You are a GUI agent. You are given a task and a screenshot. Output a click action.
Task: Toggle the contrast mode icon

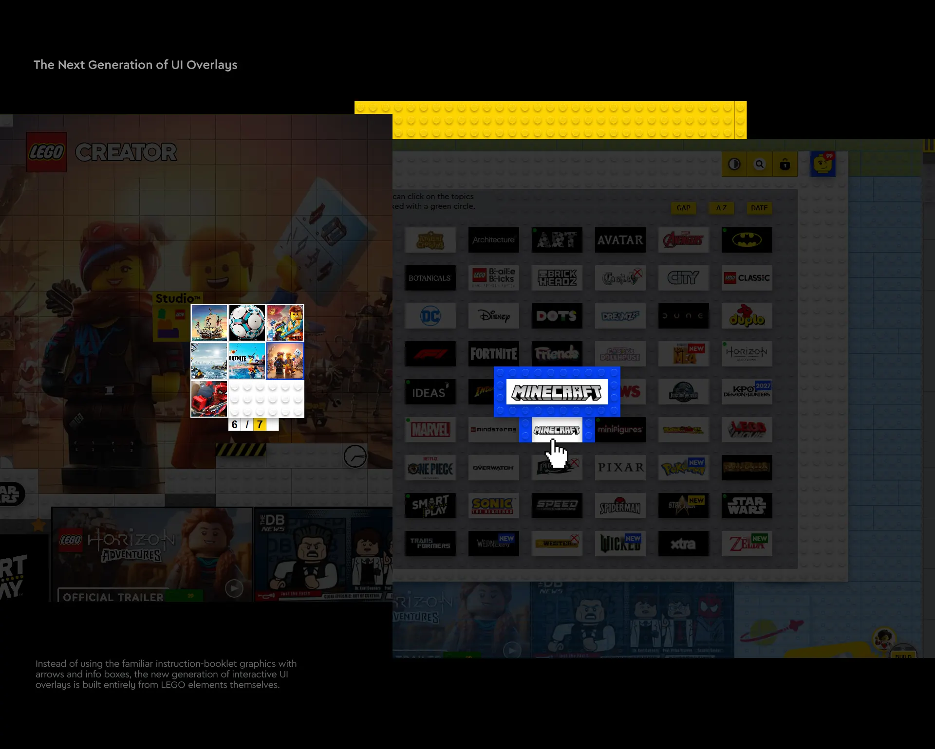coord(734,164)
